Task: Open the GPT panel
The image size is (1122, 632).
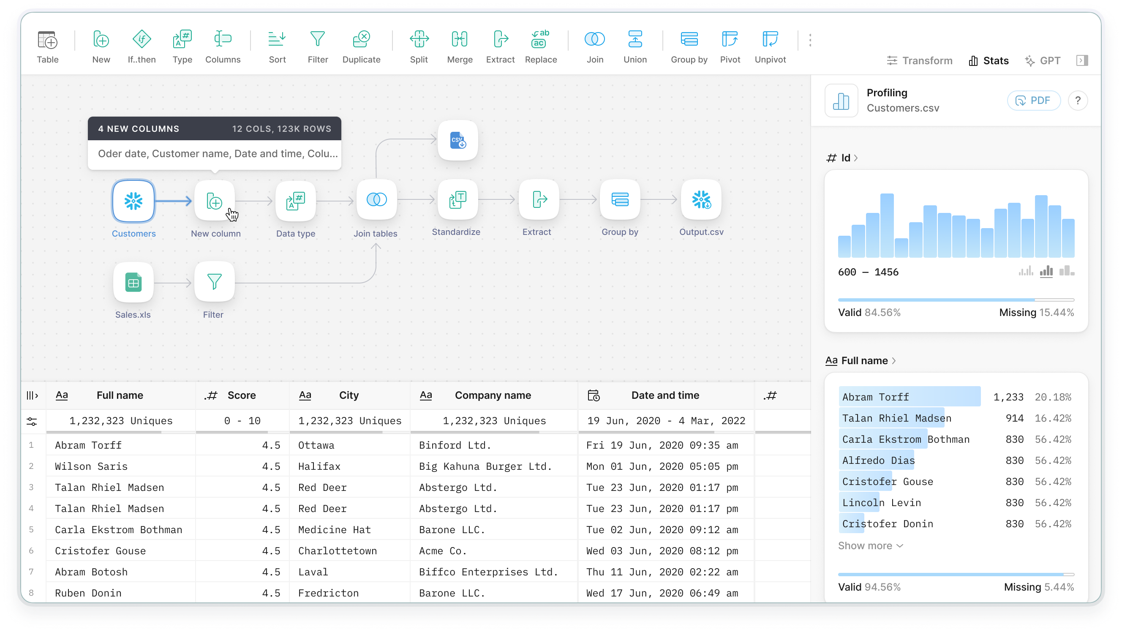Action: pyautogui.click(x=1043, y=60)
